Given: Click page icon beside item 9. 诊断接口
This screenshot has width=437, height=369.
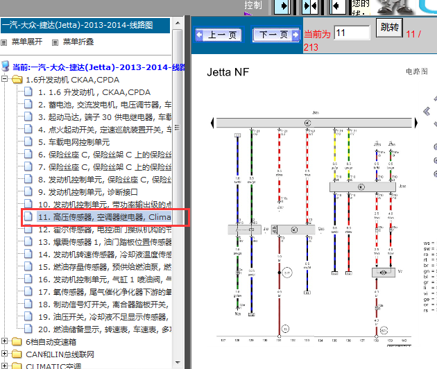Looking at the screenshot, I should [x=28, y=191].
